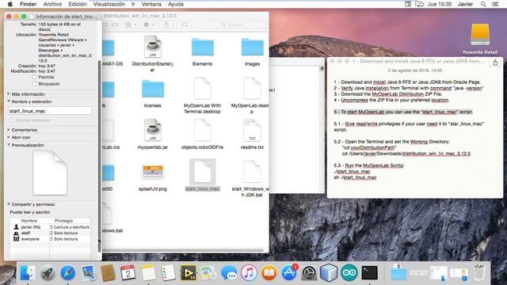The width and height of the screenshot is (507, 285).
Task: Open the Ir menu
Action: tap(133, 4)
